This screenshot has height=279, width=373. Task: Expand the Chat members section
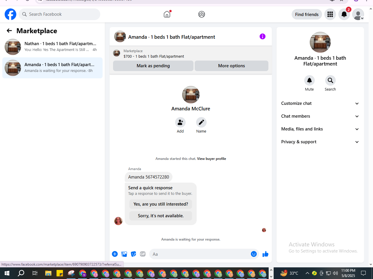[x=320, y=116]
